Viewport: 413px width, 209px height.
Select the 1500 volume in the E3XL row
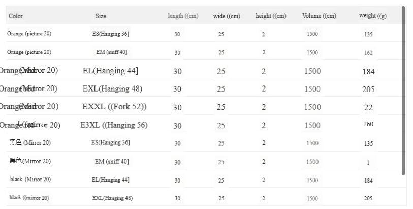coord(312,125)
